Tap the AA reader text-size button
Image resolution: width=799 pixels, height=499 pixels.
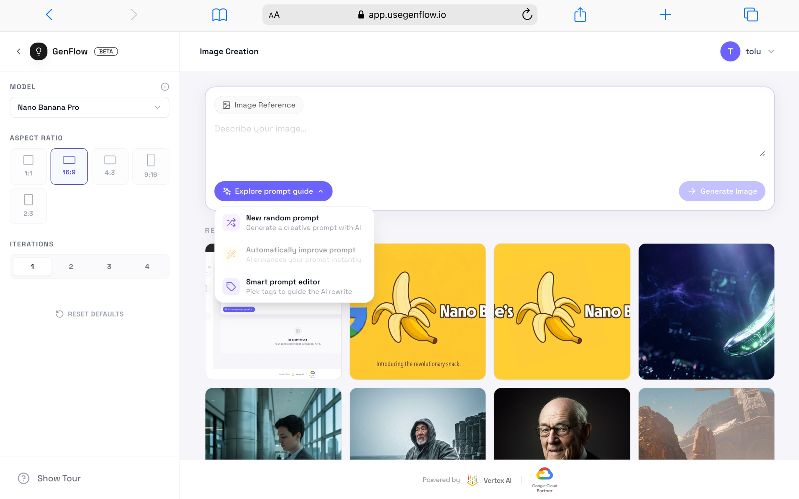pyautogui.click(x=274, y=15)
